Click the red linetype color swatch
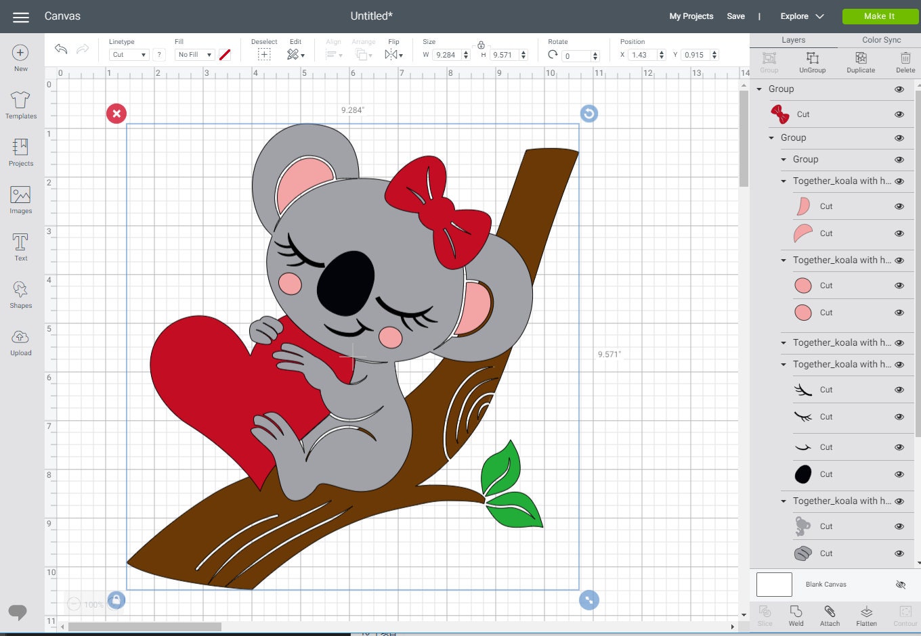 226,54
